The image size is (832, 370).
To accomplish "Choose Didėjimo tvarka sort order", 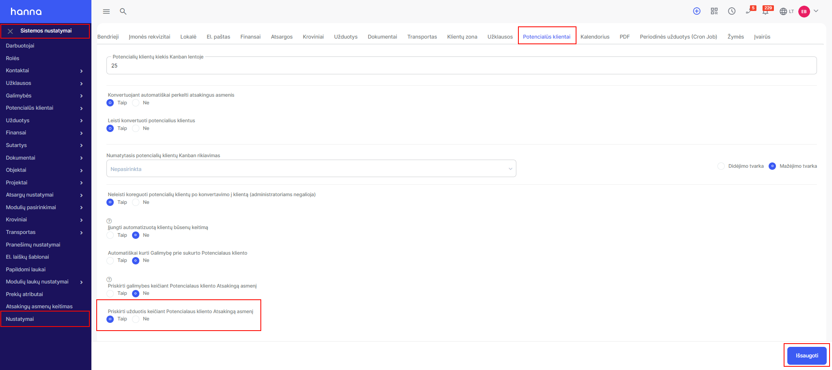I will coord(721,166).
